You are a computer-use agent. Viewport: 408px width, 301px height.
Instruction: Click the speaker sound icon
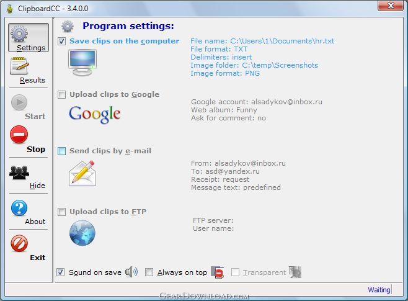[131, 272]
